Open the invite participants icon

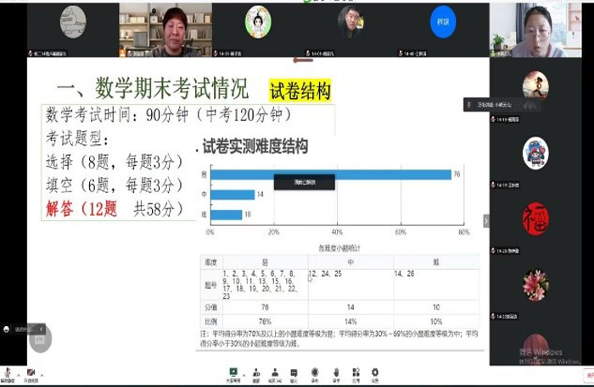click(x=256, y=375)
